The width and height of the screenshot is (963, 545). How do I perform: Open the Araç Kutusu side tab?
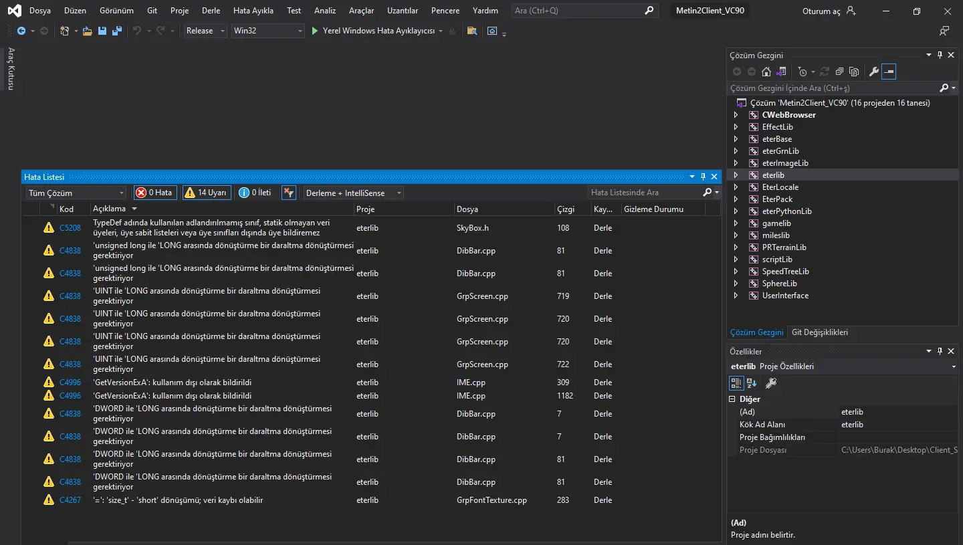pos(11,69)
